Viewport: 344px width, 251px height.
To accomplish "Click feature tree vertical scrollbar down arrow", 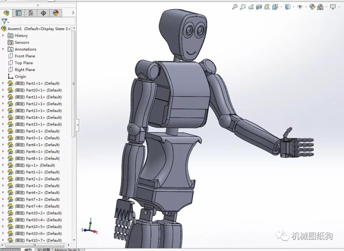I will pyautogui.click(x=74, y=240).
